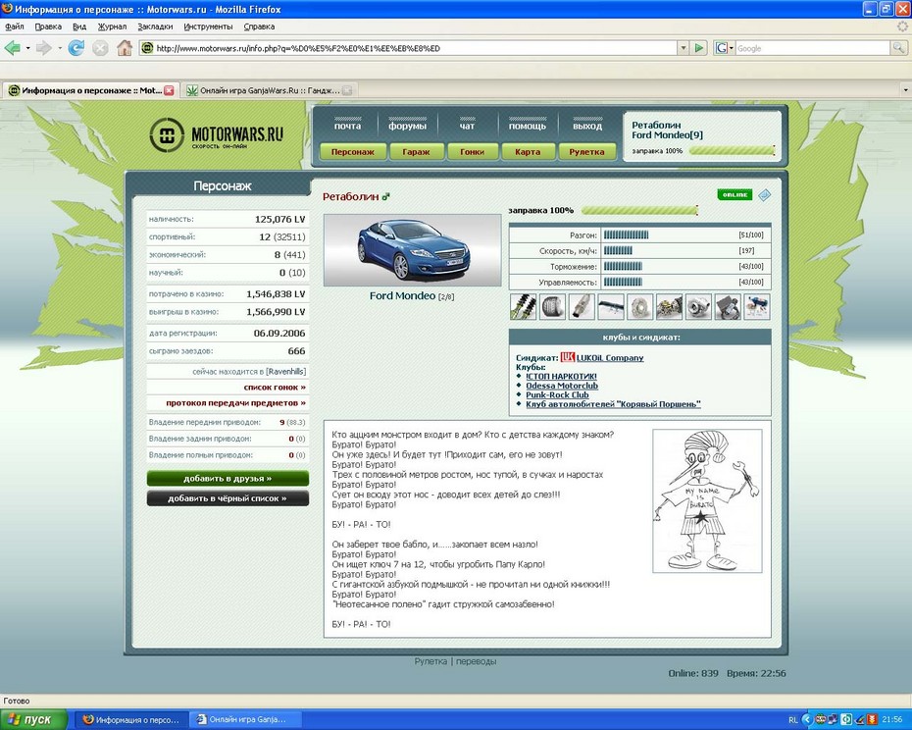Show hidden tray icons arrow
This screenshot has height=730, width=912.
(807, 719)
